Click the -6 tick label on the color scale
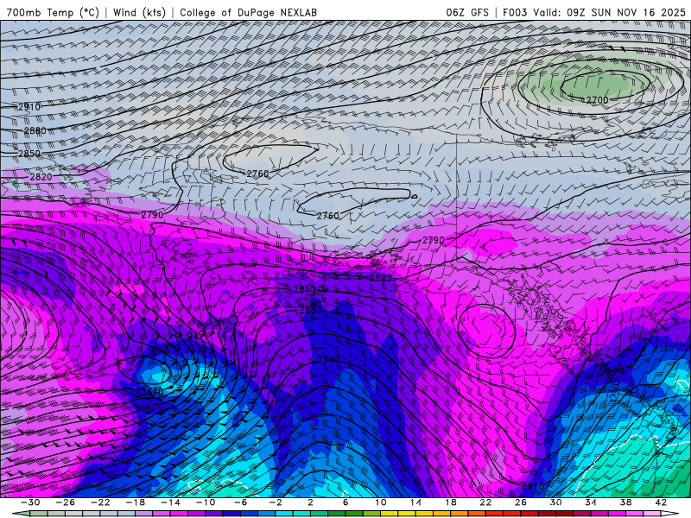691x518 pixels. (x=240, y=502)
